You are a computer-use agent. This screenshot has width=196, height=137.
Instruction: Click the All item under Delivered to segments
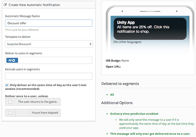112,95
